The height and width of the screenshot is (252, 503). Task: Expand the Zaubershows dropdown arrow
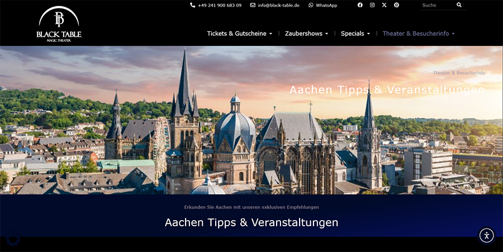click(x=326, y=34)
